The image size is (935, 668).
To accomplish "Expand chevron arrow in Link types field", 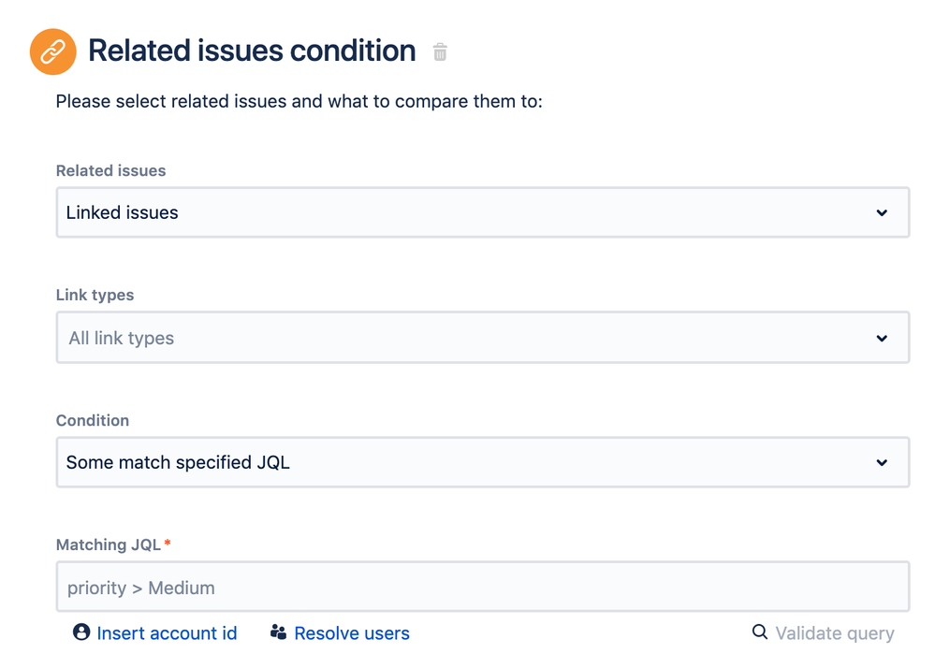I will [x=882, y=338].
